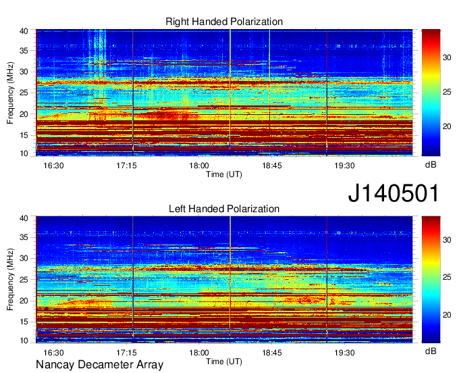Viewport: 459px width, 373px height.
Task: Select the Frequency (MHz) axis label of the left-handed plot
Action: click(10, 280)
